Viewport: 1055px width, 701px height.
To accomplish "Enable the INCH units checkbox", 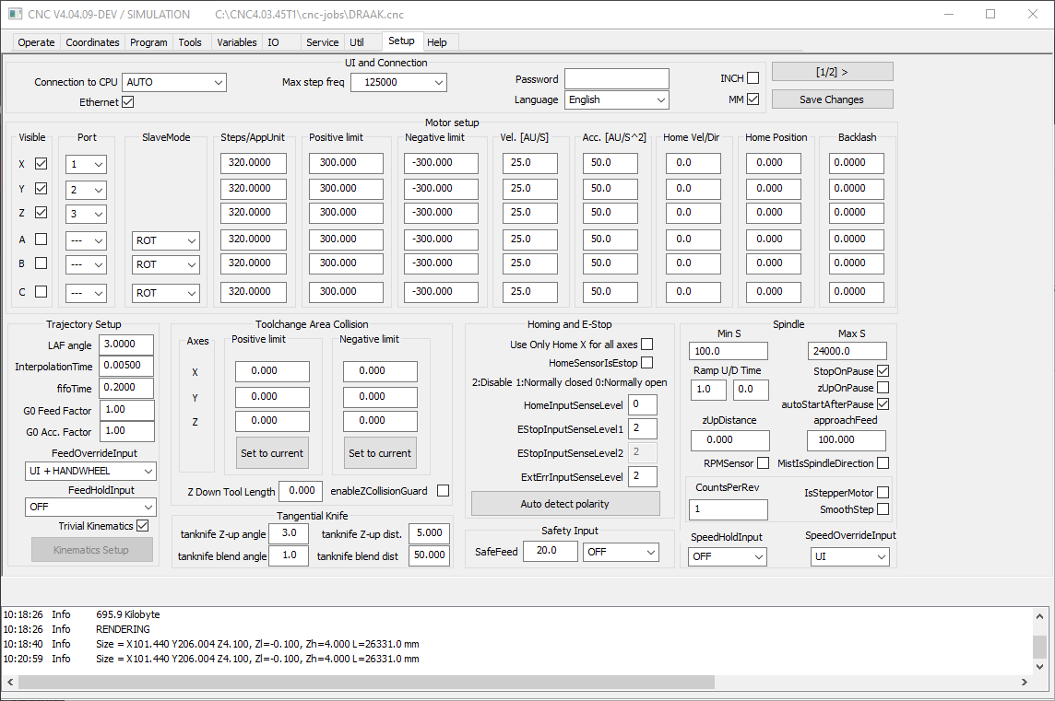I will pos(753,78).
